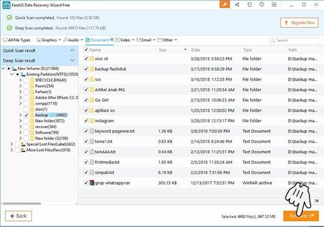Image resolution: width=324 pixels, height=227 pixels.
Task: Uncheck the aplikasi os checkbox
Action: pos(86,111)
